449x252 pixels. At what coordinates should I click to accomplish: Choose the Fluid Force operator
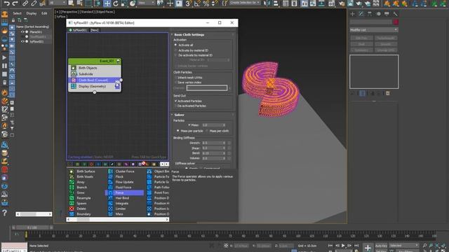coord(123,188)
